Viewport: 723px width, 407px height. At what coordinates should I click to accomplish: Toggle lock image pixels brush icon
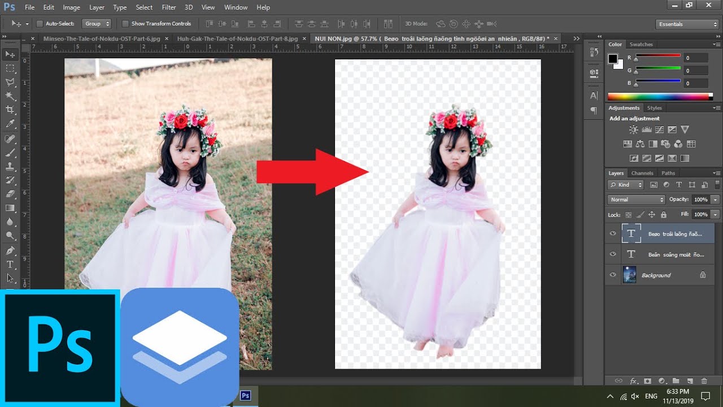pyautogui.click(x=640, y=215)
